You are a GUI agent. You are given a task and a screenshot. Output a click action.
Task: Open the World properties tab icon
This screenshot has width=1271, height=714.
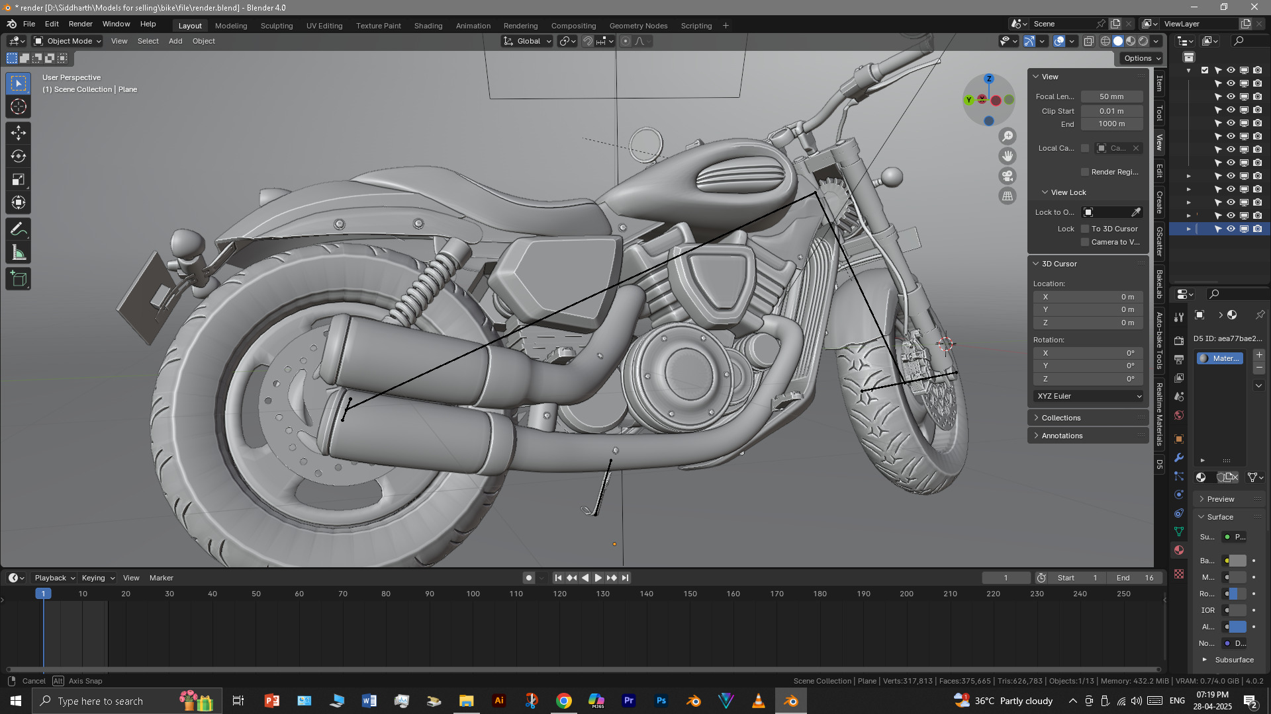coord(1179,416)
